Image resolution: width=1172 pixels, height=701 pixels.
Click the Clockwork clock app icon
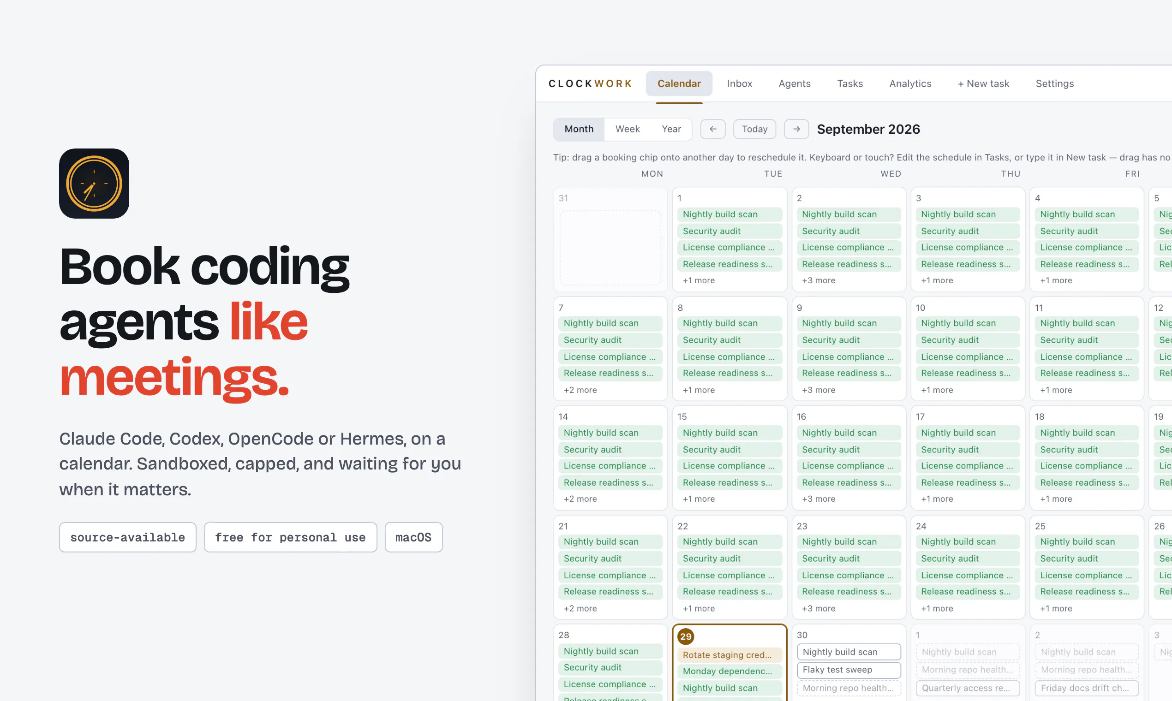point(94,183)
